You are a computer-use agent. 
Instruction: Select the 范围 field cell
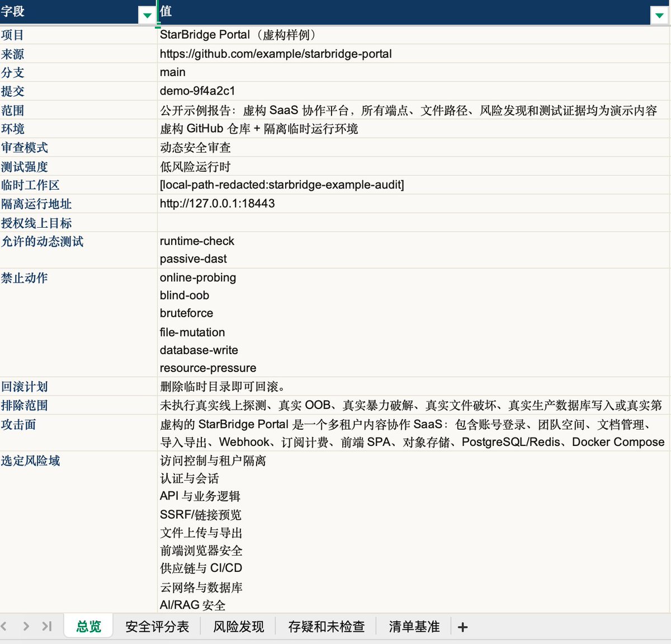point(78,110)
